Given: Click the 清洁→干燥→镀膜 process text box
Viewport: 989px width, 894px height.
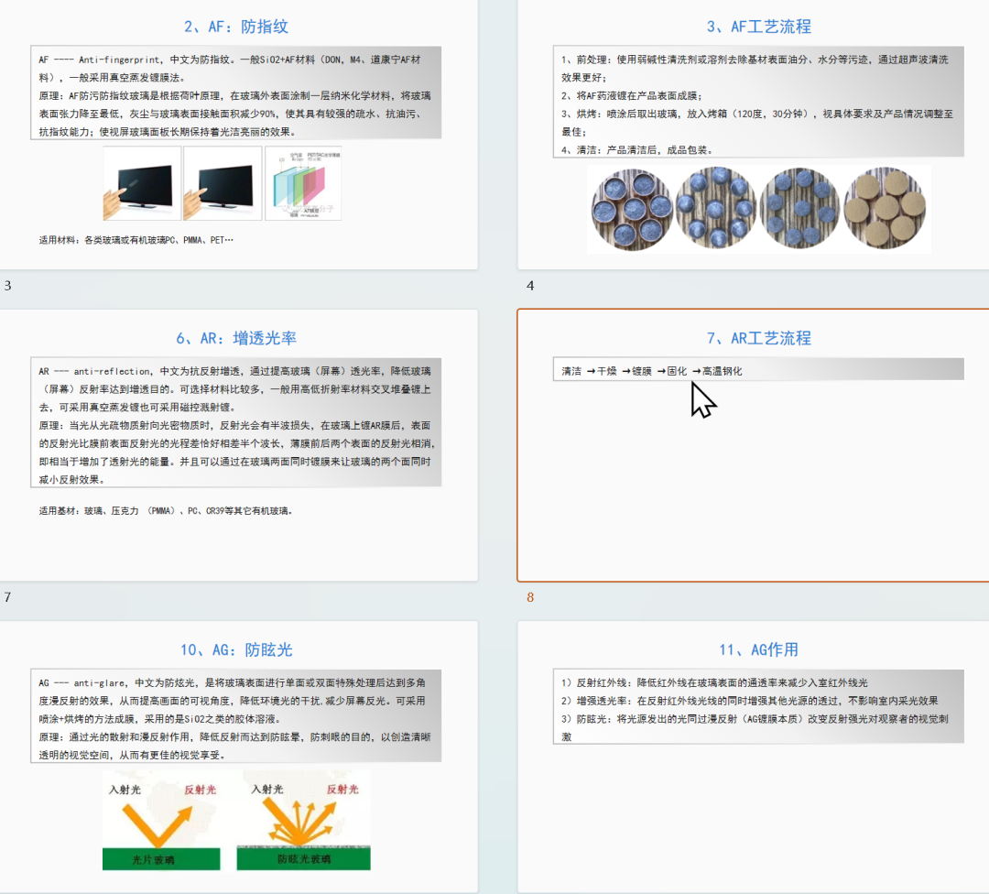Looking at the screenshot, I should (758, 370).
